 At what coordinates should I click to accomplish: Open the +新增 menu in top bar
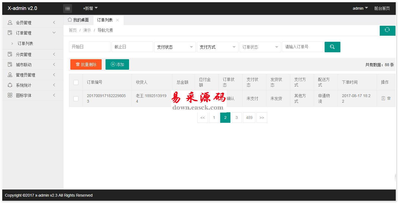[90, 8]
